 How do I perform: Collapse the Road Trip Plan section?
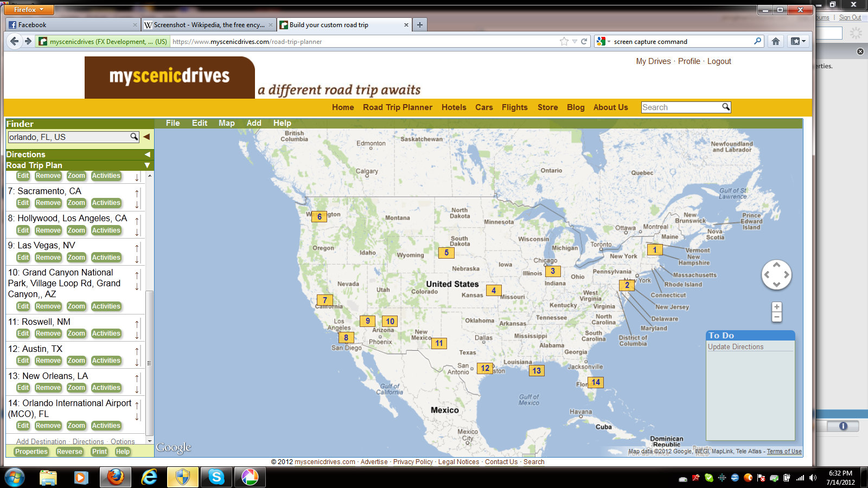(x=147, y=165)
